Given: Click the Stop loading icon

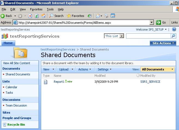Looking at the screenshot, I should 30,16.
